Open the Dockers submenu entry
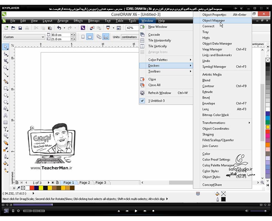This screenshot has height=221, width=272. tap(166, 66)
